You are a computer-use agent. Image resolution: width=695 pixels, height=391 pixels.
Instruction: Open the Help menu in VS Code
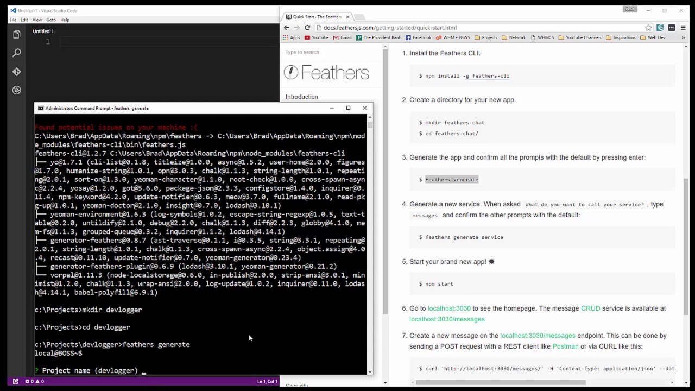point(65,20)
